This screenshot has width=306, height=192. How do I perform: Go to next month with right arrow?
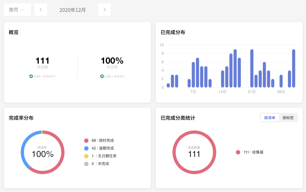pos(104,10)
